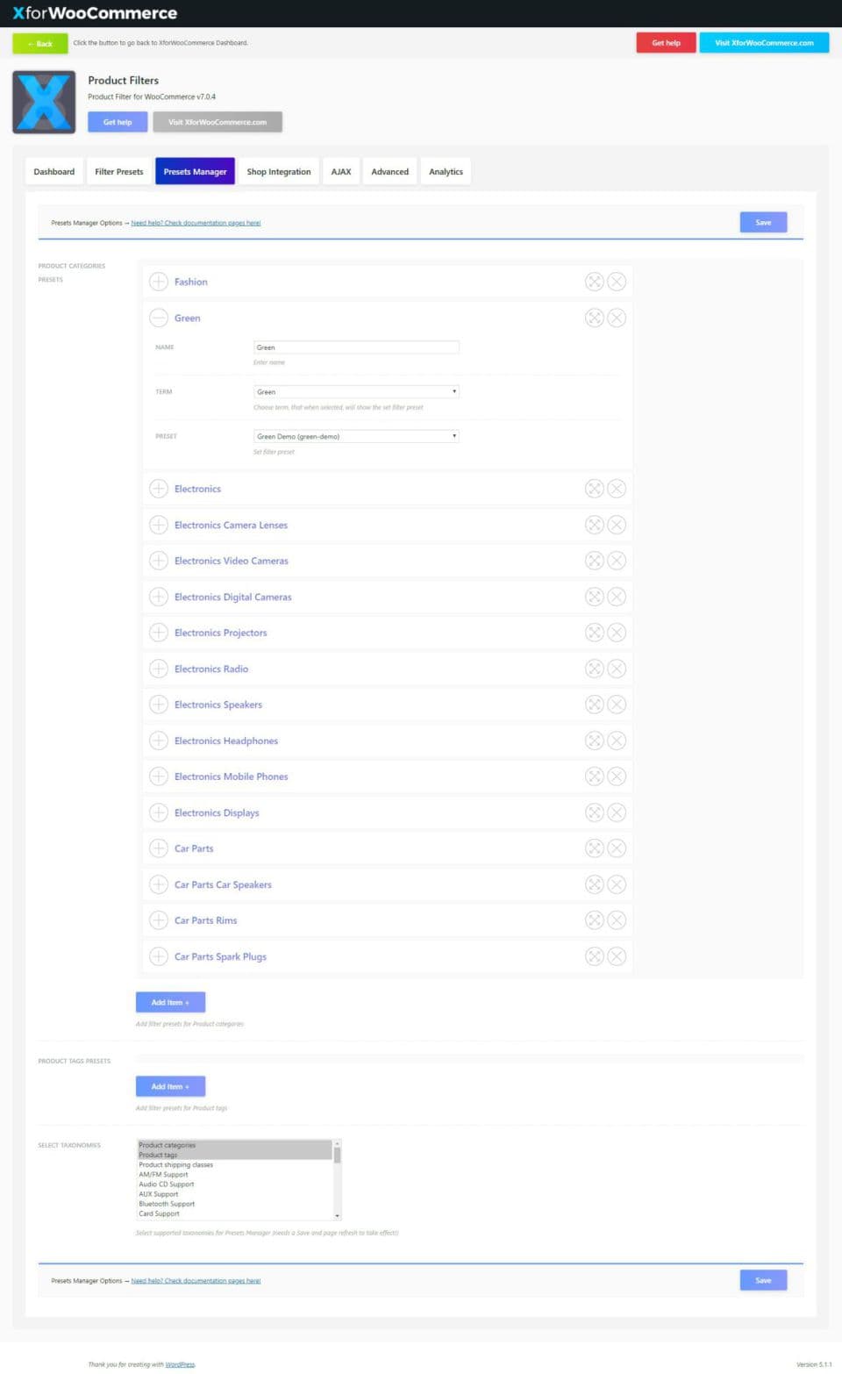Click the cyan Visit XforWooCommerce.com button
This screenshot has width=842, height=1374.
tap(764, 43)
